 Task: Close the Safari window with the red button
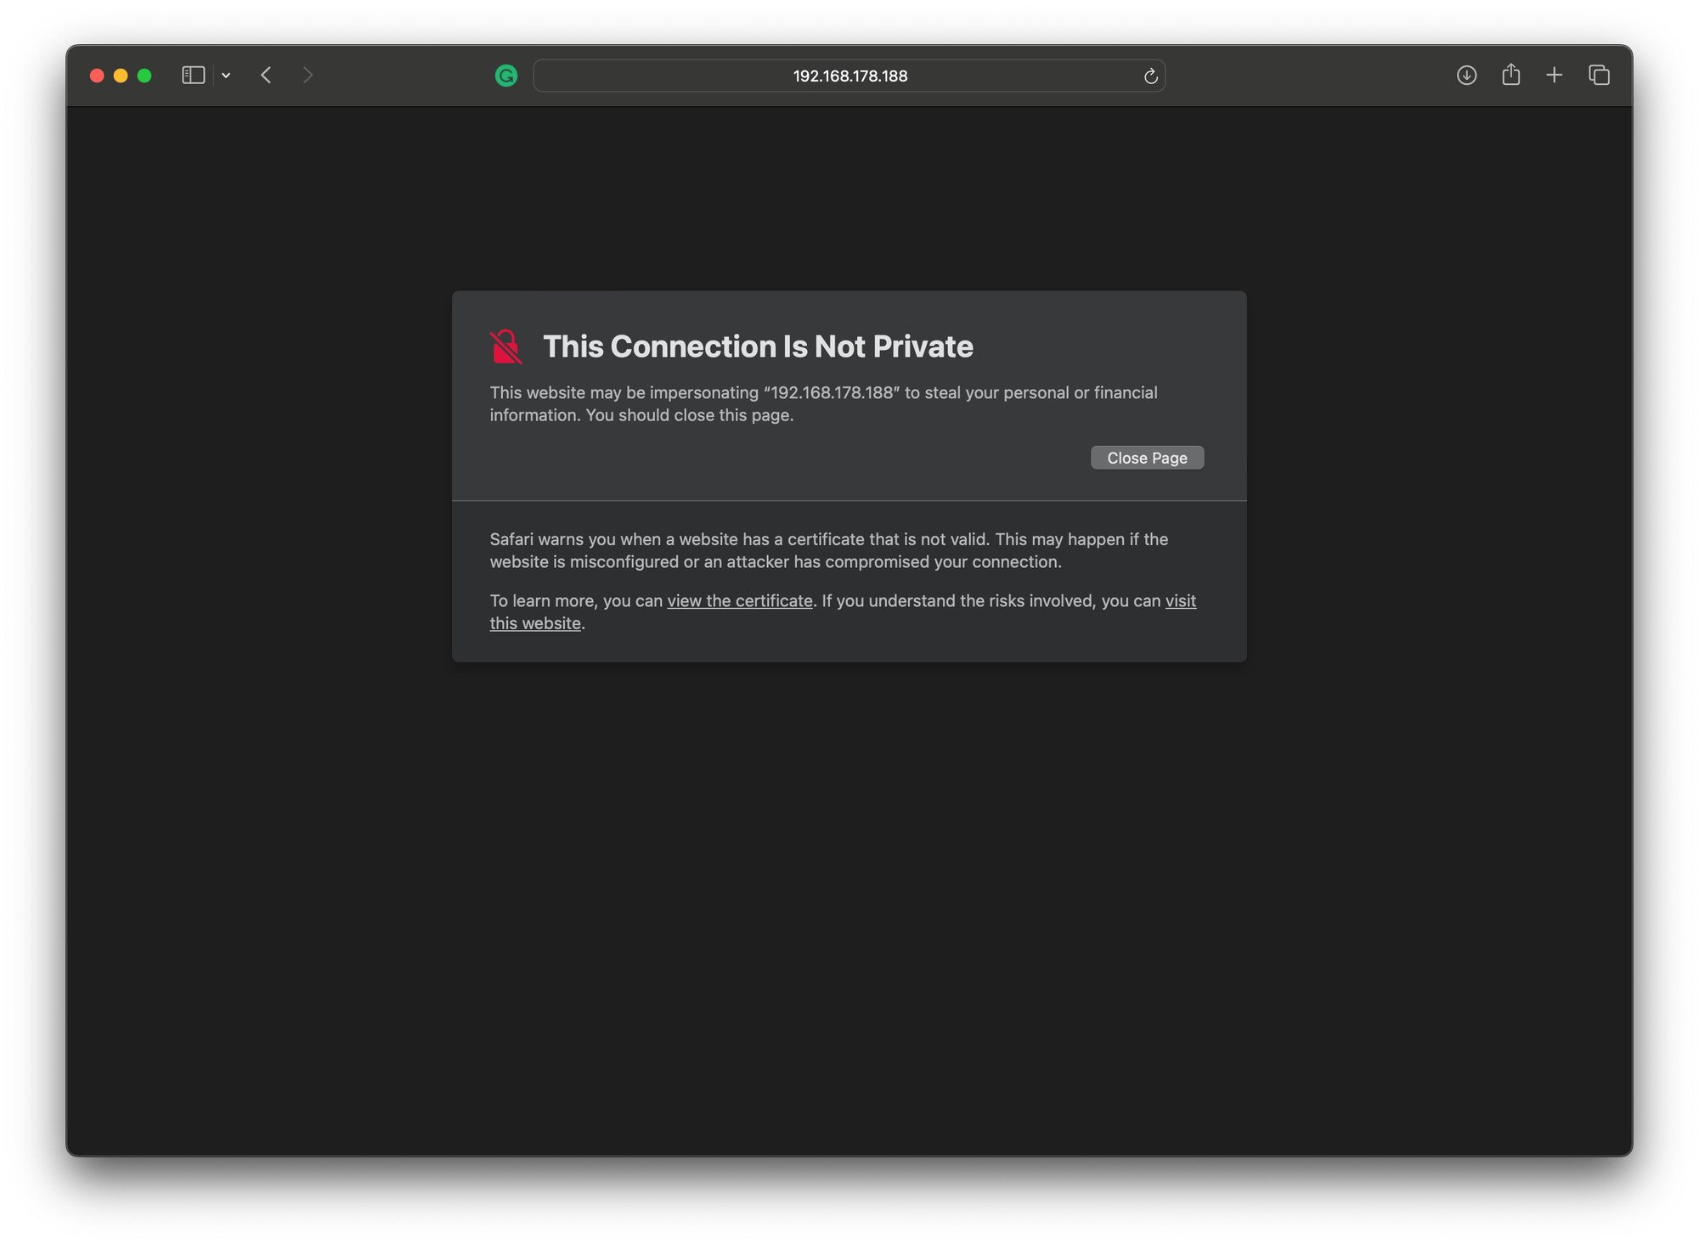click(97, 76)
